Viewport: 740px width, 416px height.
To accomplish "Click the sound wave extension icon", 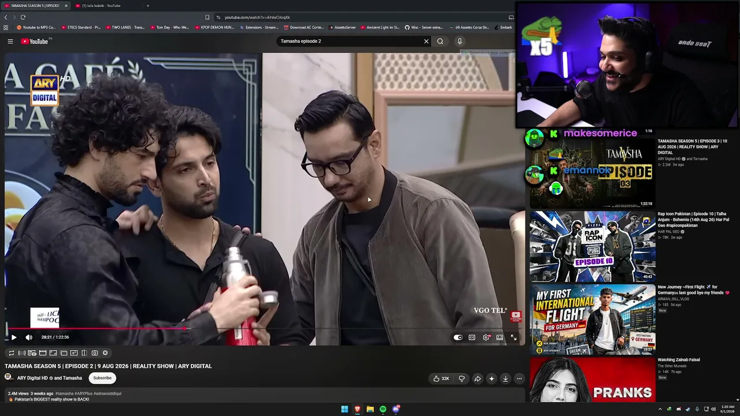I will click(22, 353).
